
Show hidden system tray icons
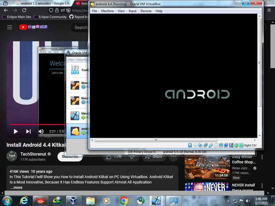point(228,201)
